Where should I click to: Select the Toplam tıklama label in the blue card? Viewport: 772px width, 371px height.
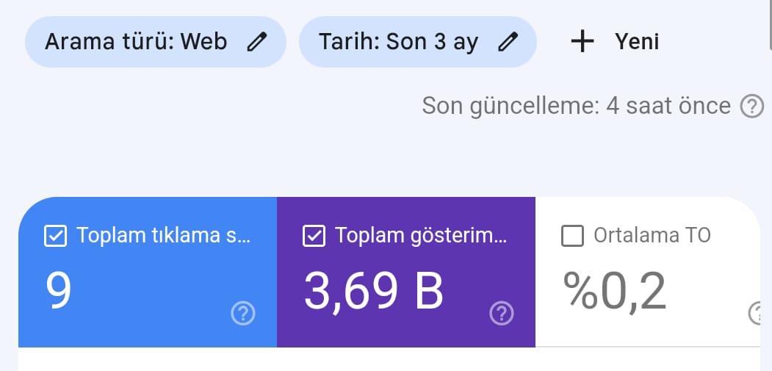164,235
